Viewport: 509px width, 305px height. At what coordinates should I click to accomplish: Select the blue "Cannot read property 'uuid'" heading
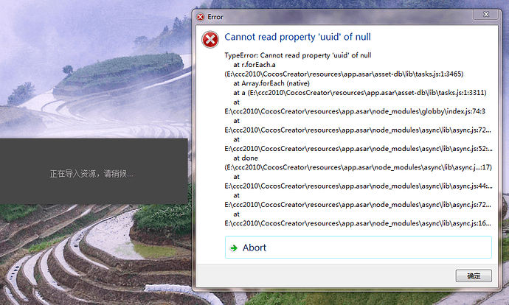pyautogui.click(x=297, y=37)
